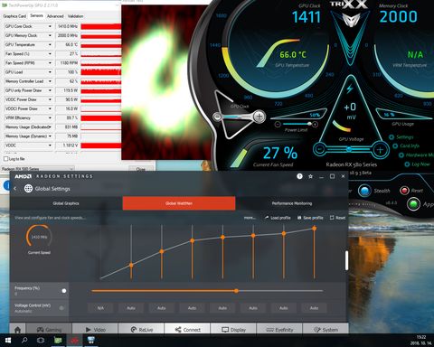Image resolution: width=434 pixels, height=347 pixels.
Task: Expand the Memory Controller Load sensor dropdown
Action: click(x=50, y=81)
